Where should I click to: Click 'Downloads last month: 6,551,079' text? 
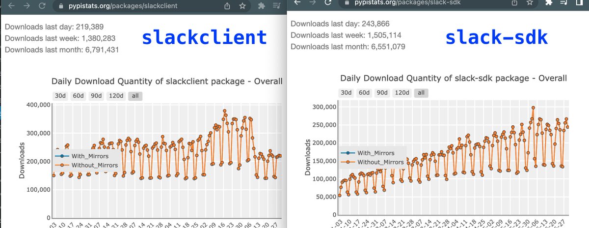coord(348,47)
